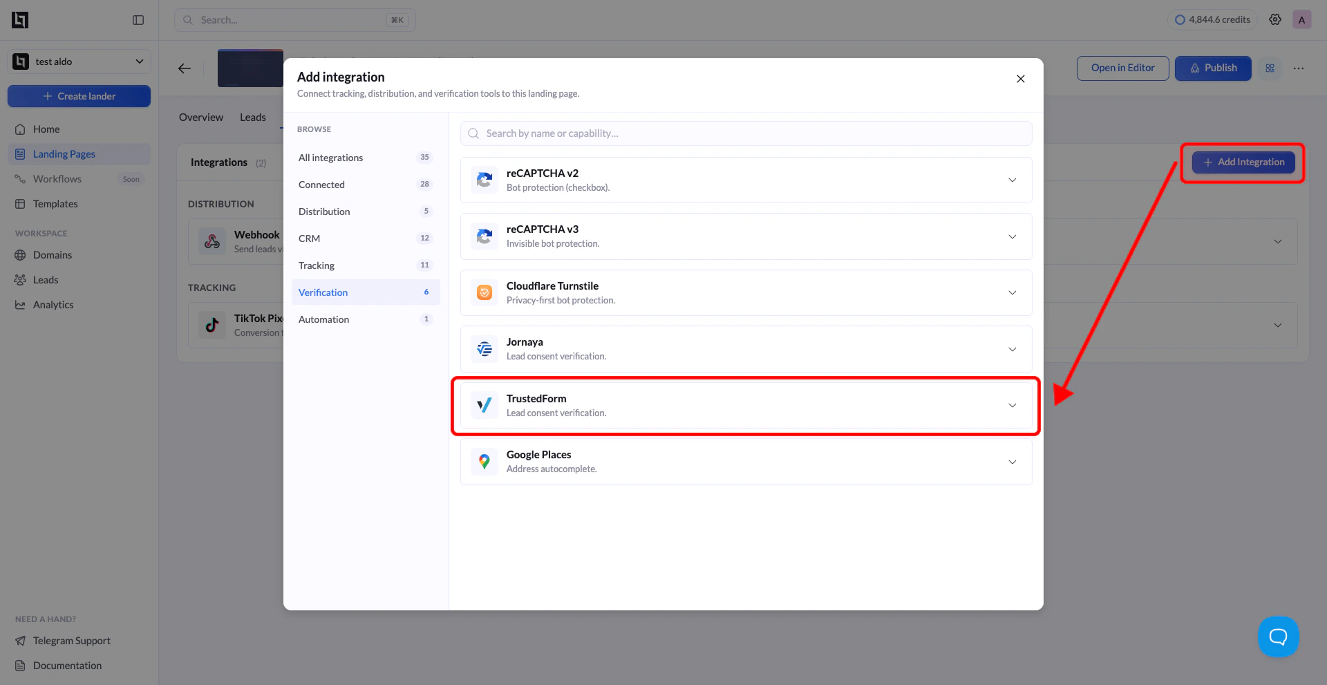Viewport: 1327px width, 685px height.
Task: Select Connected category
Action: tap(366, 185)
